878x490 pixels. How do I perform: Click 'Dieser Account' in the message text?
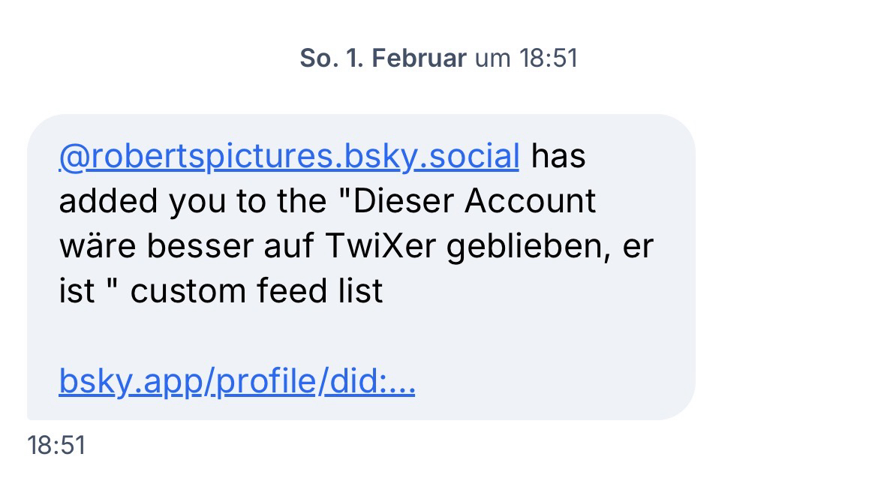coord(474,201)
